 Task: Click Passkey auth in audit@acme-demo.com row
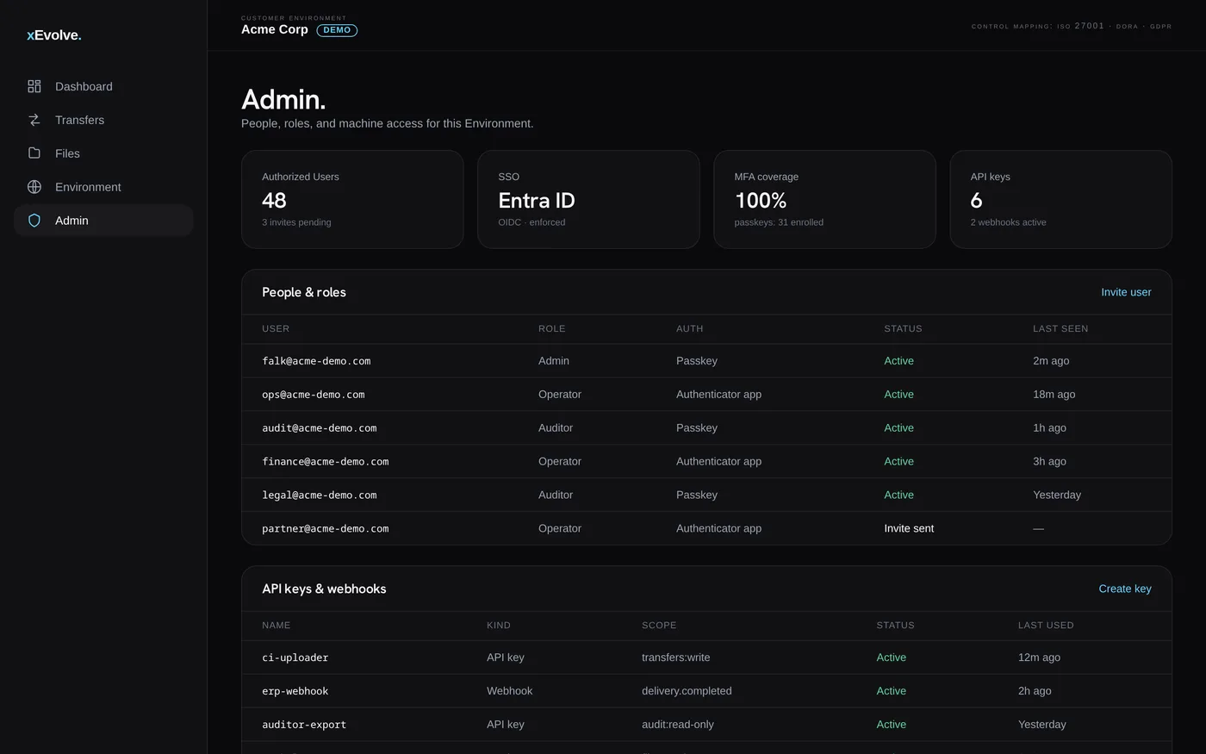point(697,428)
